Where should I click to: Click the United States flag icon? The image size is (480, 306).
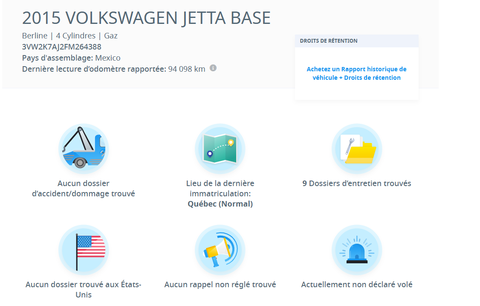click(84, 250)
